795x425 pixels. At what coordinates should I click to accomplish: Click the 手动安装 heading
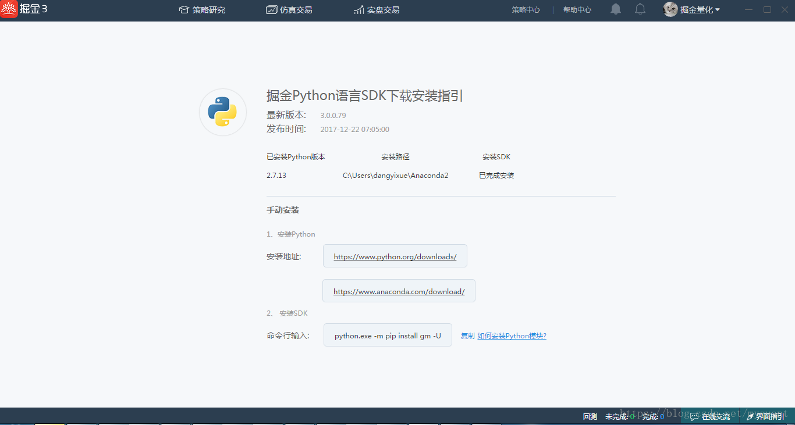[283, 210]
